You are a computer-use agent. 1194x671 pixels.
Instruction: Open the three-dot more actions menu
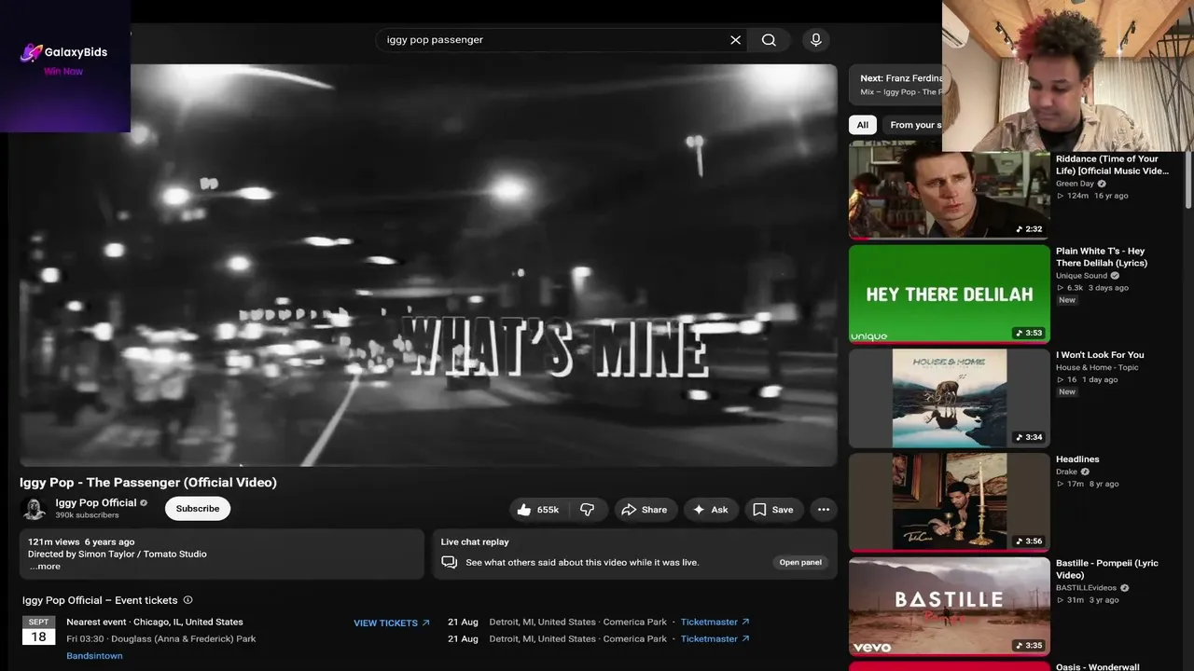823,510
